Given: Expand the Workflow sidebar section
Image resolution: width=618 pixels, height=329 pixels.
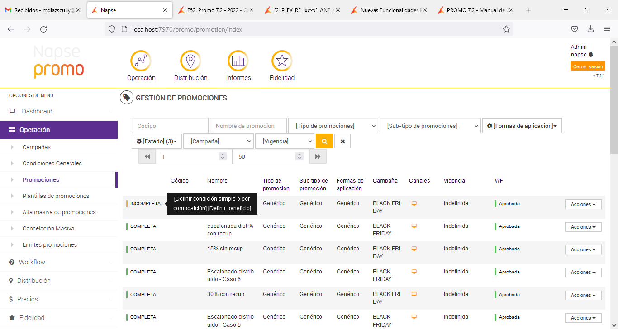Looking at the screenshot, I should click(x=32, y=262).
